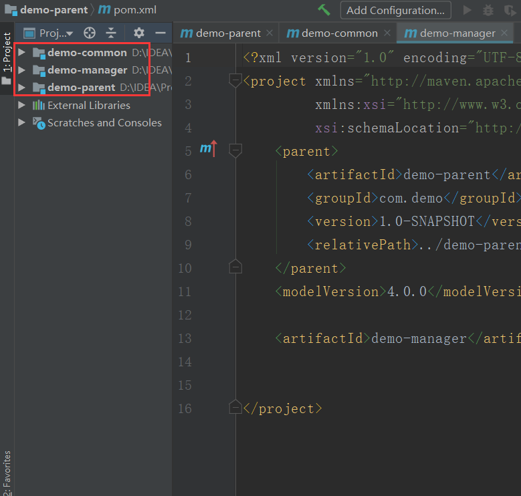Expand demo-common module node
The image size is (521, 496).
(21, 52)
